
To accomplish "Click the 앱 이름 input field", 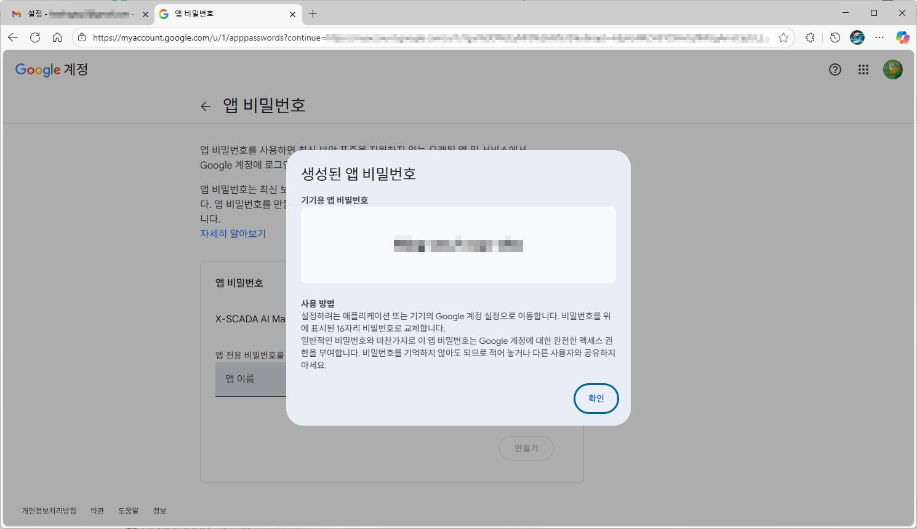I will pyautogui.click(x=250, y=379).
